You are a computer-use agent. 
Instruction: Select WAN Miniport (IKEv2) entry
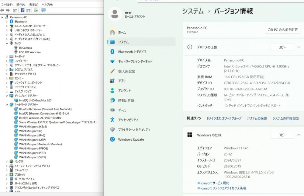pyautogui.click(x=33, y=127)
